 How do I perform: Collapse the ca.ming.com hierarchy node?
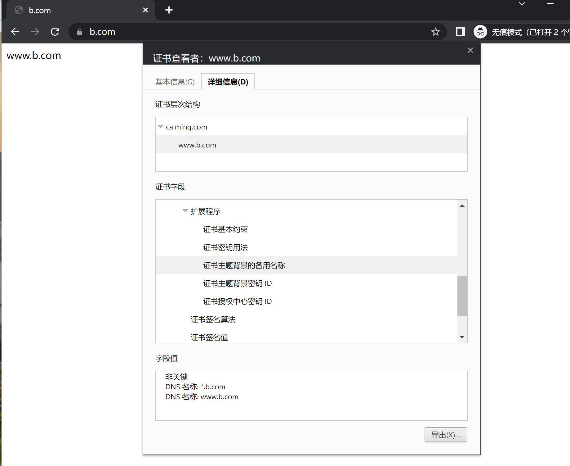pos(161,126)
